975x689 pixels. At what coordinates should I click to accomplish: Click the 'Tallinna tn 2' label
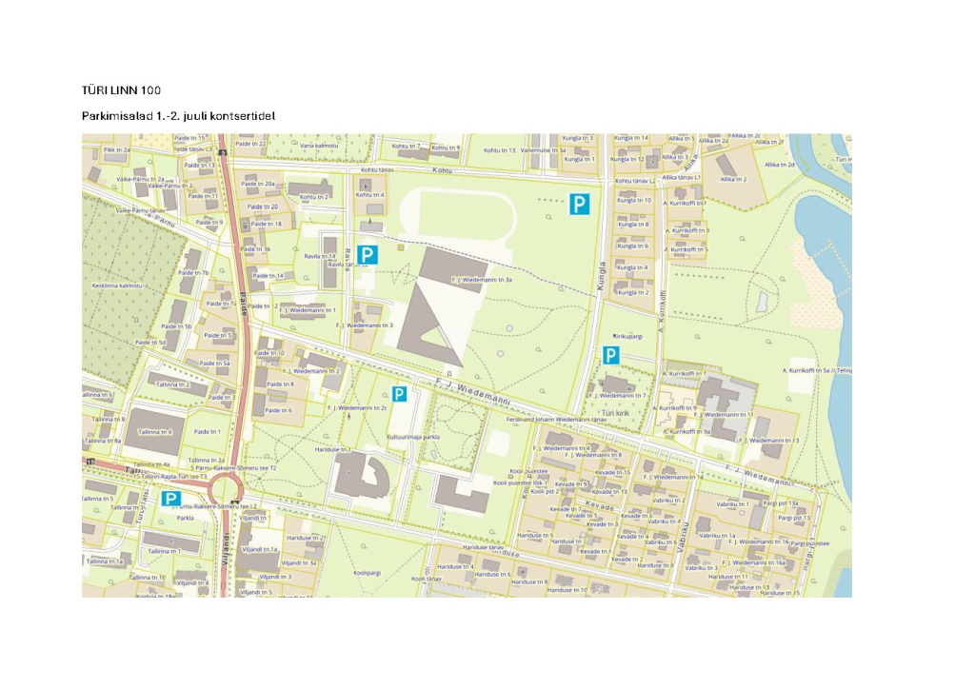tap(172, 384)
